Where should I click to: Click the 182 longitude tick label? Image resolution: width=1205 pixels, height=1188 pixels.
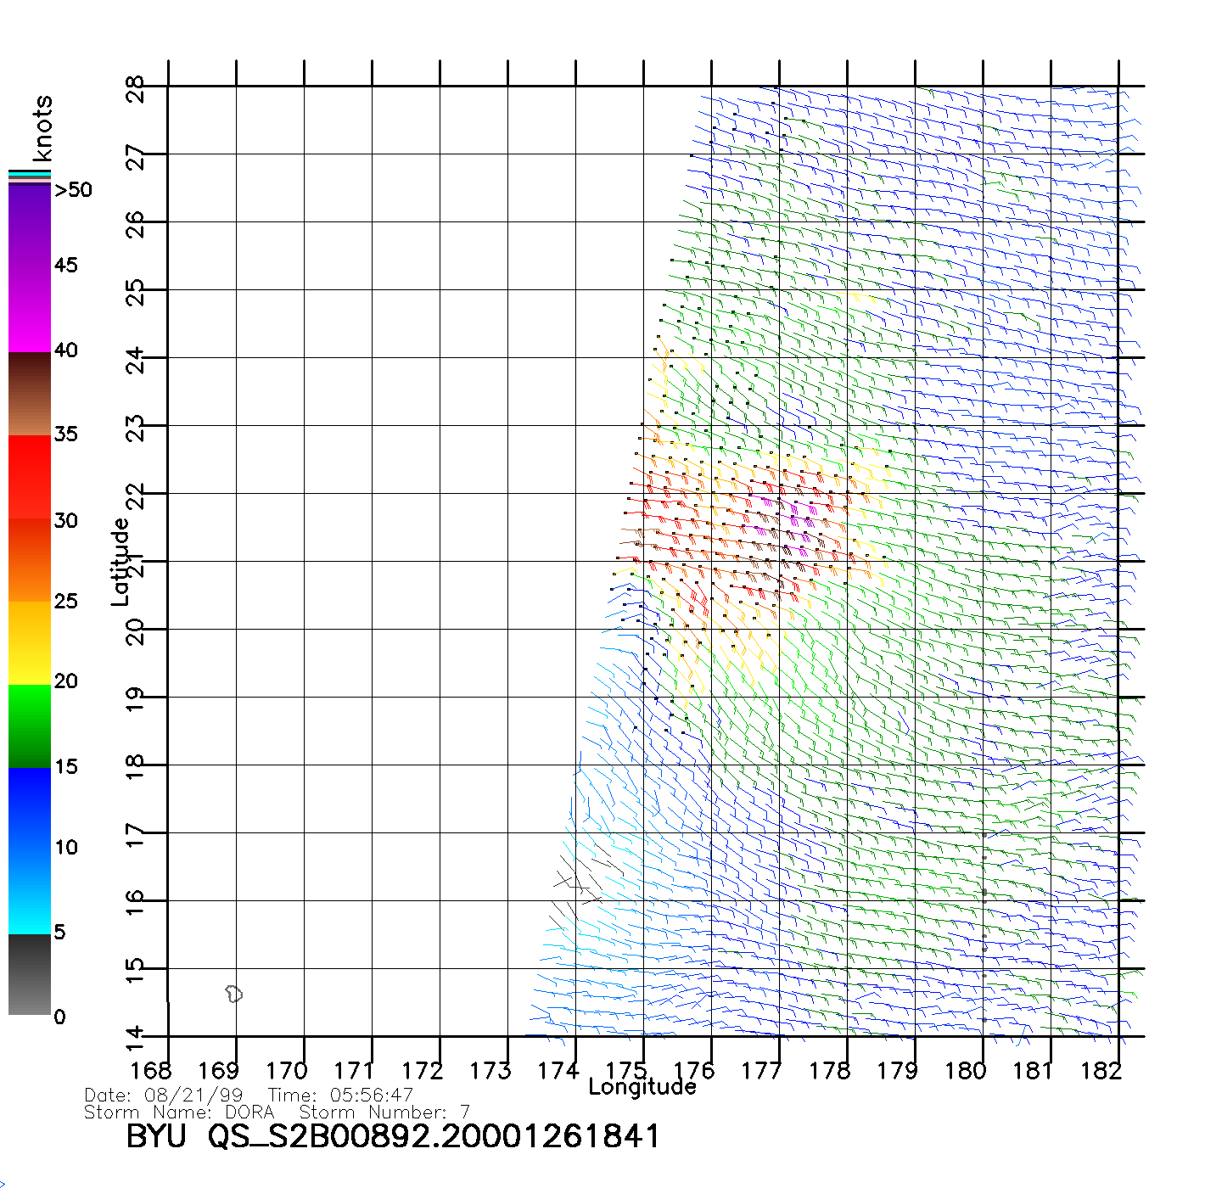coord(1101,1071)
